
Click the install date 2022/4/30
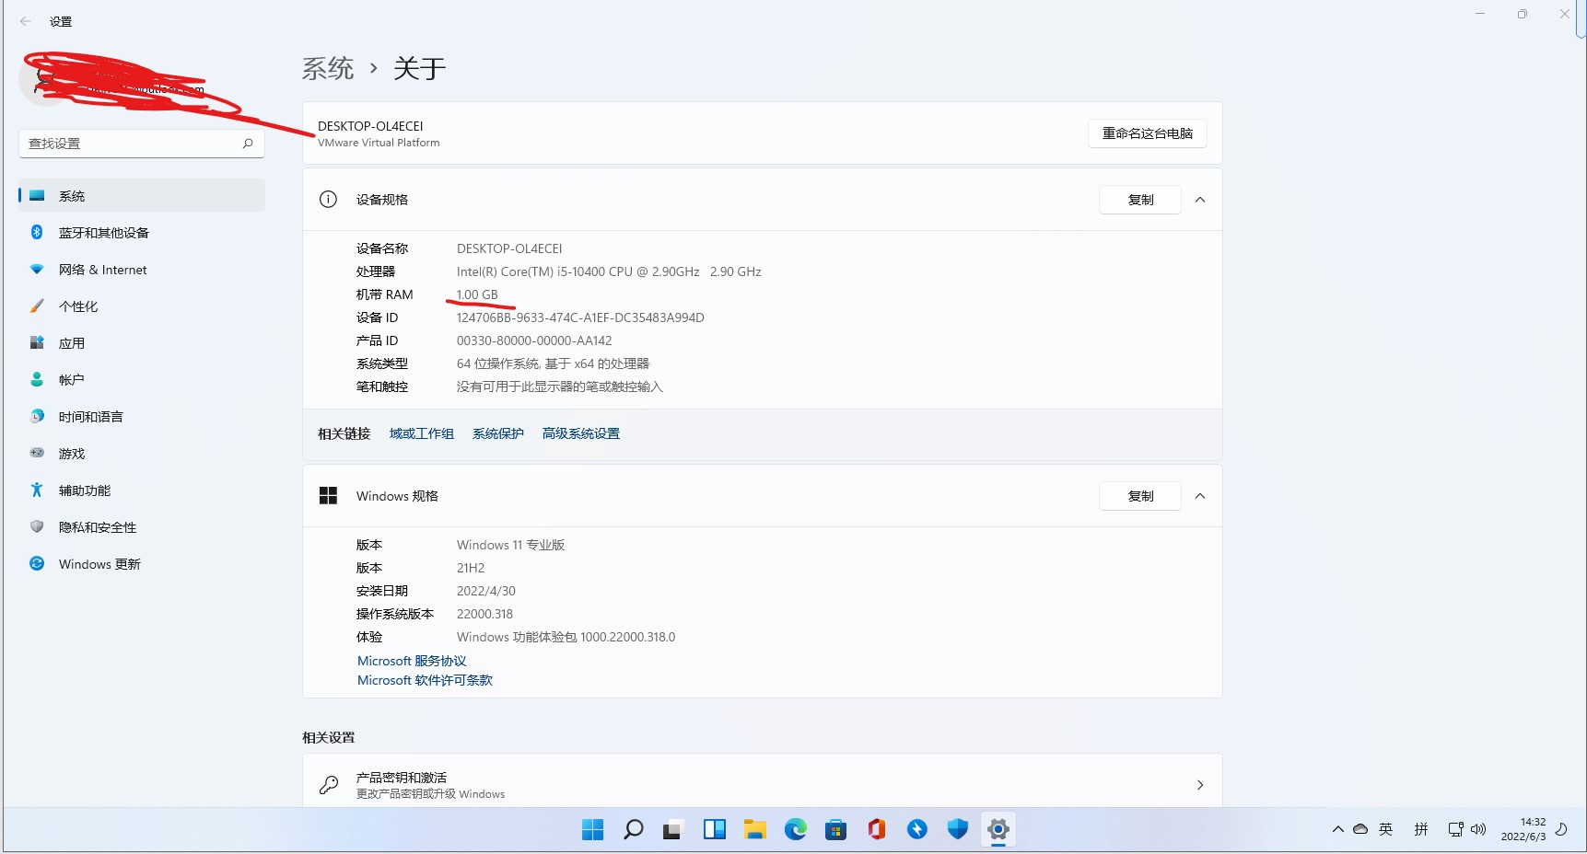(486, 591)
